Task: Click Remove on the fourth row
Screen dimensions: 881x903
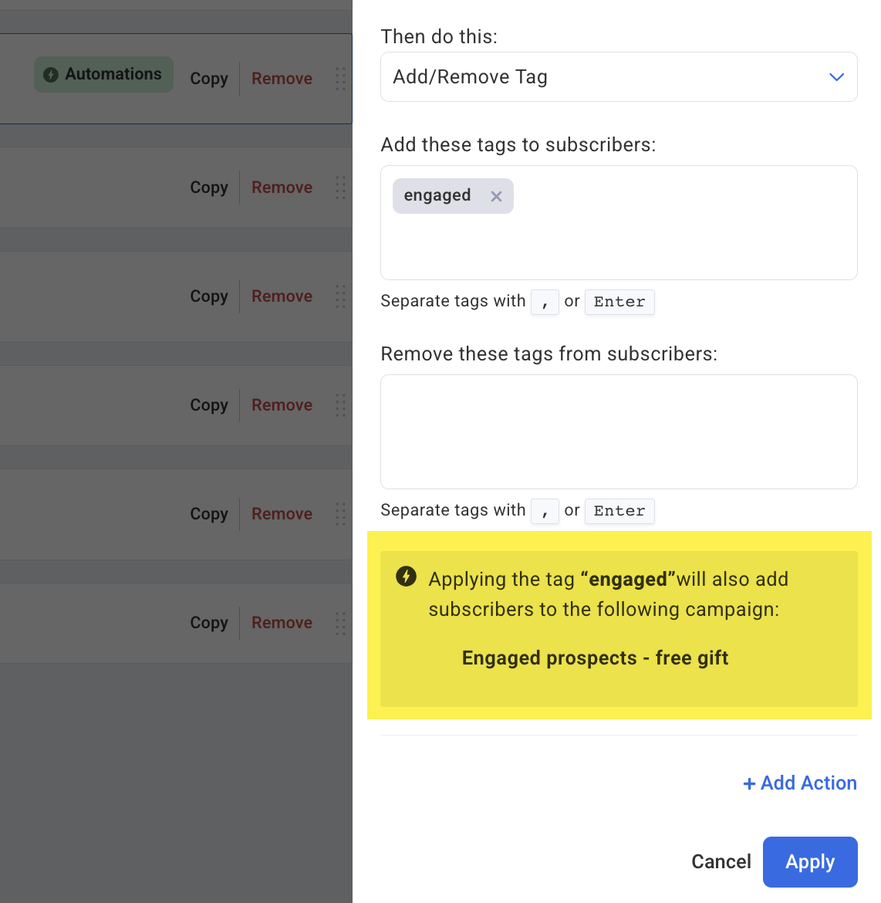Action: pyautogui.click(x=282, y=405)
